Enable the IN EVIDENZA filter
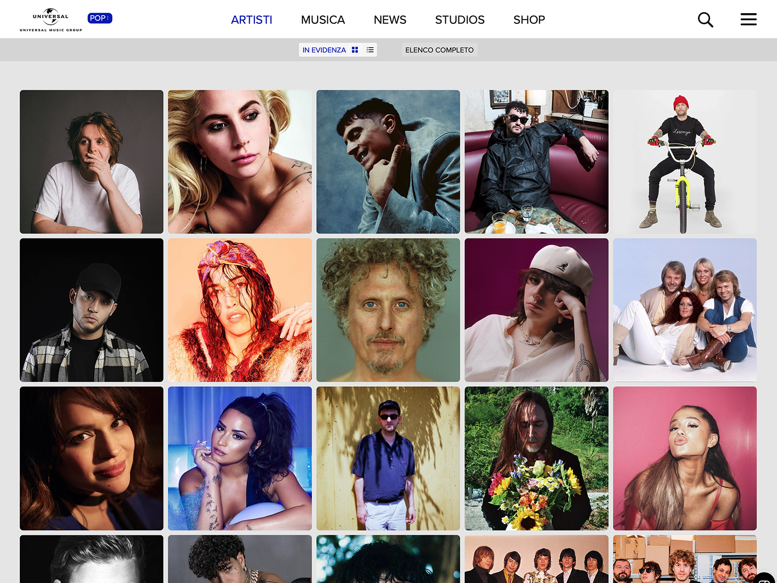Image resolution: width=777 pixels, height=583 pixels. tap(323, 50)
